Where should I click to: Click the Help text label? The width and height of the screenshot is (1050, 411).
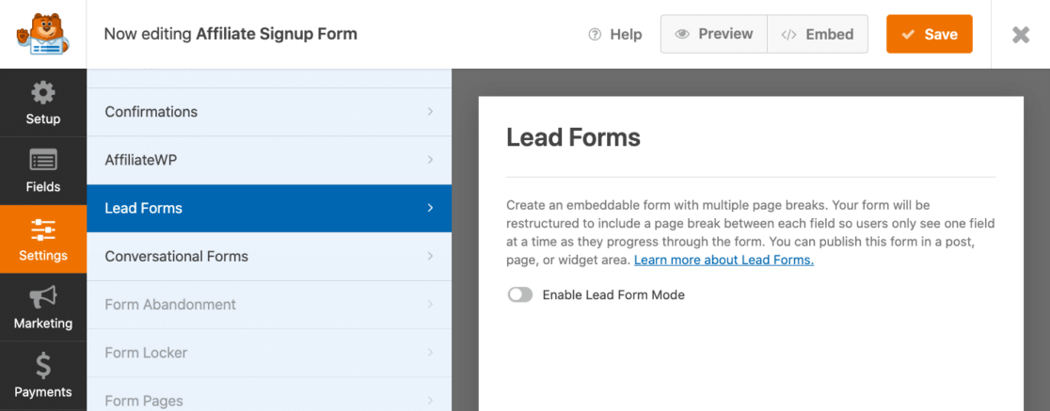point(626,34)
